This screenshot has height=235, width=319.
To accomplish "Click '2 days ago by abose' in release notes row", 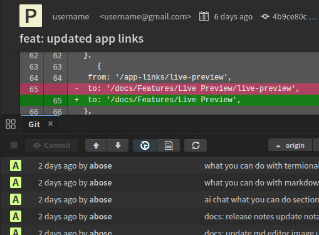I will pyautogui.click(x=75, y=217).
